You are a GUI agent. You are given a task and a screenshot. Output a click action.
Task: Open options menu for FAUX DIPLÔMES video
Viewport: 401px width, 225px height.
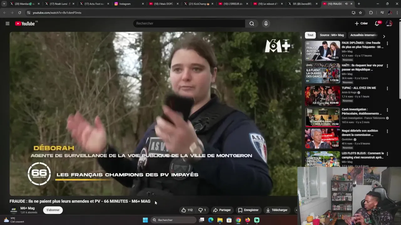tap(387, 43)
